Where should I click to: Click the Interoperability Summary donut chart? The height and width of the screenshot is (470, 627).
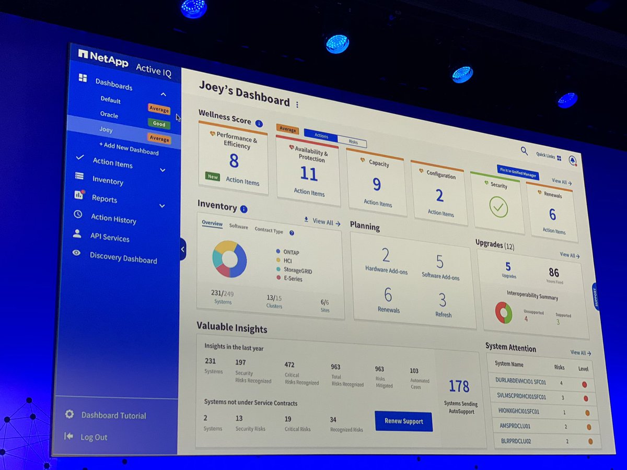point(504,312)
